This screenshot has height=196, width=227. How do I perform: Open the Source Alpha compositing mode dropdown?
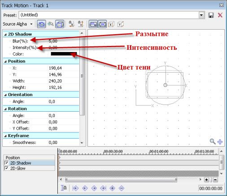click(x=17, y=24)
